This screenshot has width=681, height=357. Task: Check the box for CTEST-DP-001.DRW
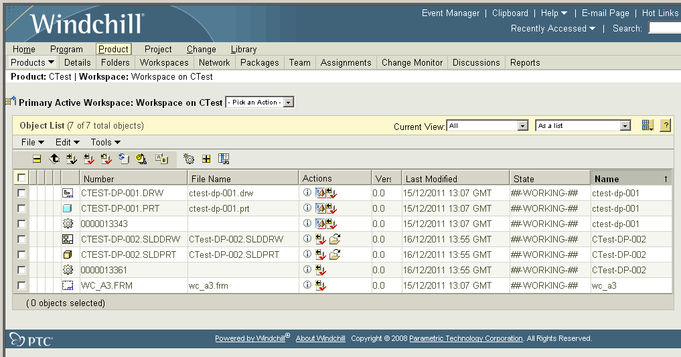pos(21,193)
